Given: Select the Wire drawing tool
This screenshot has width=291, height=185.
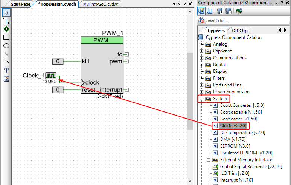Looking at the screenshot, I should pyautogui.click(x=6, y=20).
